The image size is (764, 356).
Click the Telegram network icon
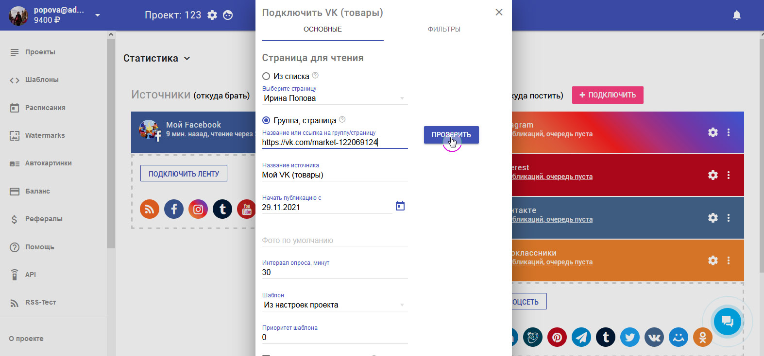pos(581,337)
